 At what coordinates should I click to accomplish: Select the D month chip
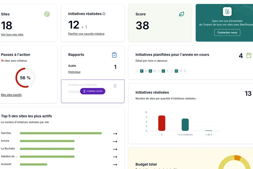(x=185, y=71)
